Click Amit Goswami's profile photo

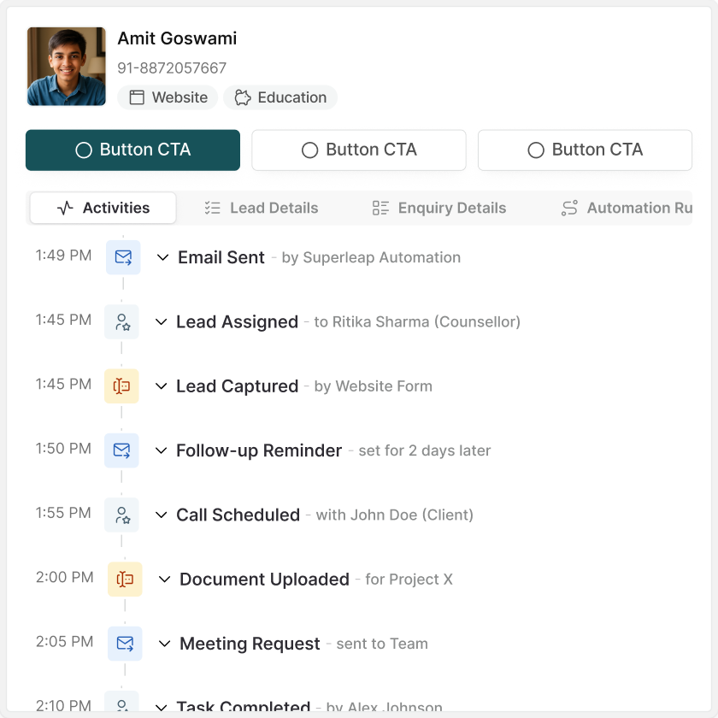[x=67, y=67]
